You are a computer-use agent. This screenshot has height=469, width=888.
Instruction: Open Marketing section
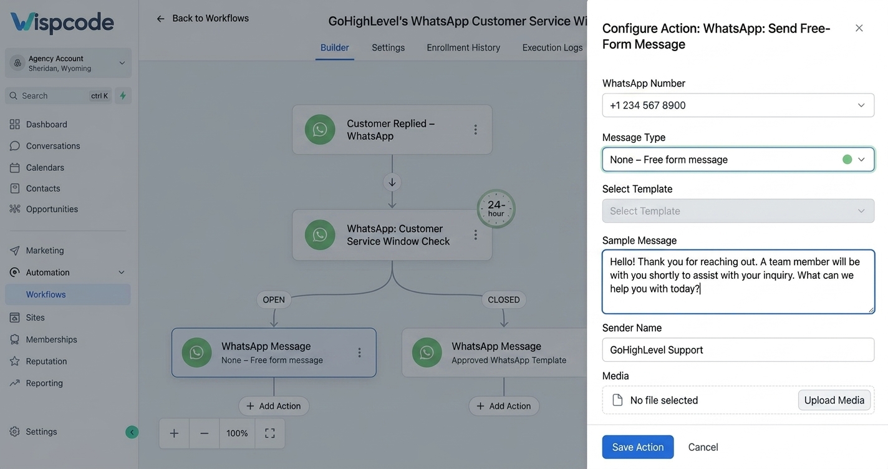coord(37,250)
